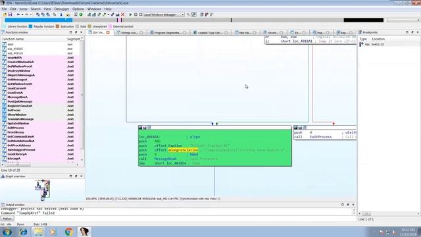
Task: Open the Debugger menu
Action: click(62, 9)
